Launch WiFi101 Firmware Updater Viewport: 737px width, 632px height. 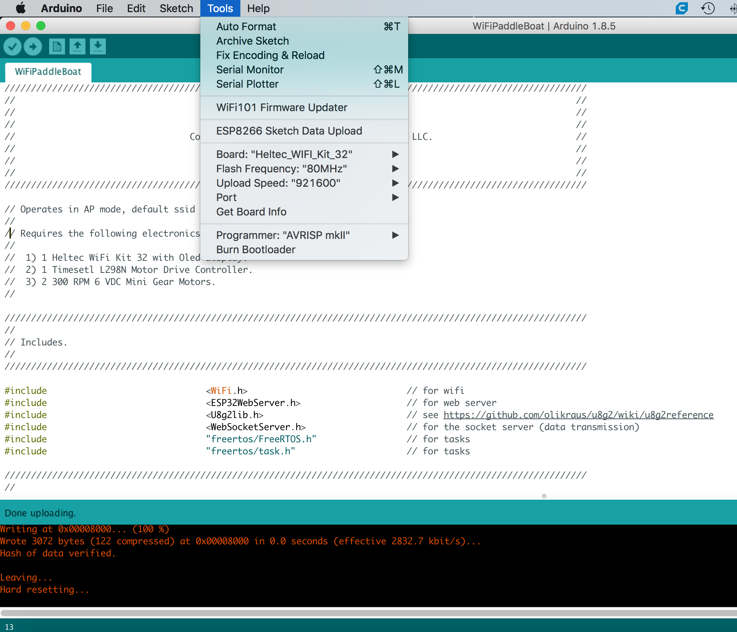tap(304, 107)
